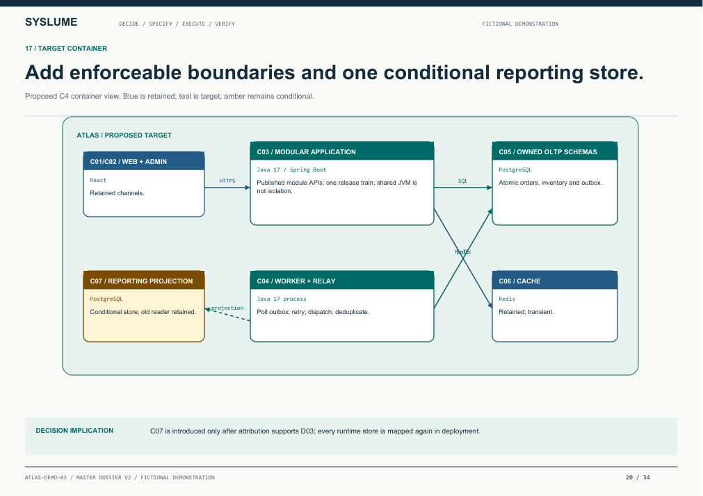The image size is (703, 496).
Task: Select the '20 / 34' page number
Action: pyautogui.click(x=638, y=478)
